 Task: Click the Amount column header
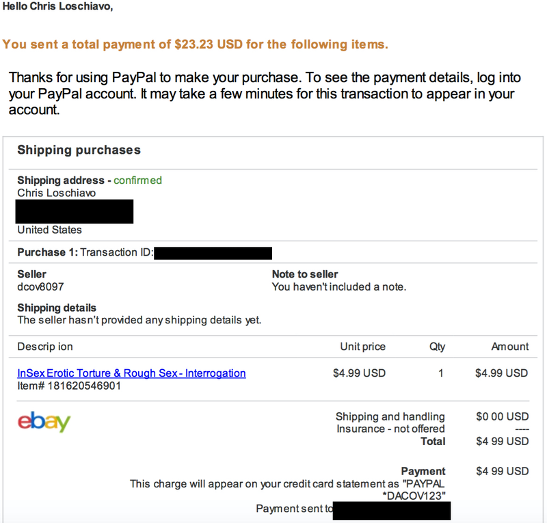click(x=510, y=347)
